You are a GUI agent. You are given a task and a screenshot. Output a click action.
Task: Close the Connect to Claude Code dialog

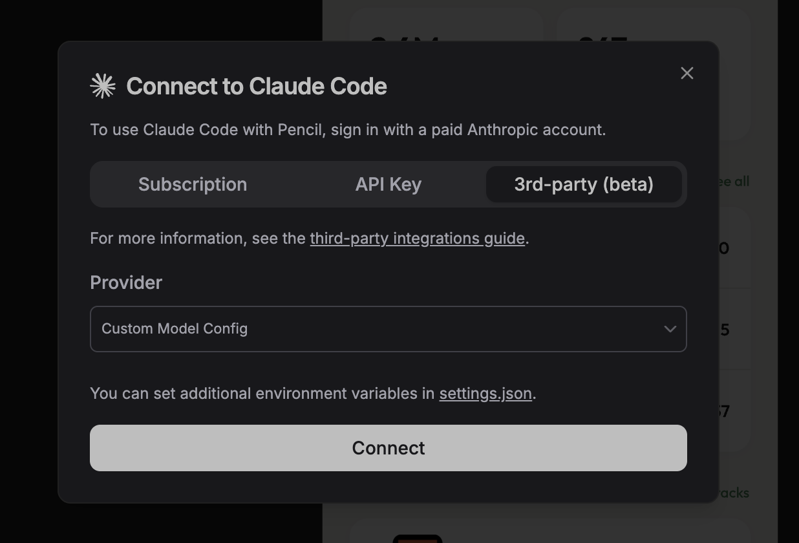click(x=687, y=73)
